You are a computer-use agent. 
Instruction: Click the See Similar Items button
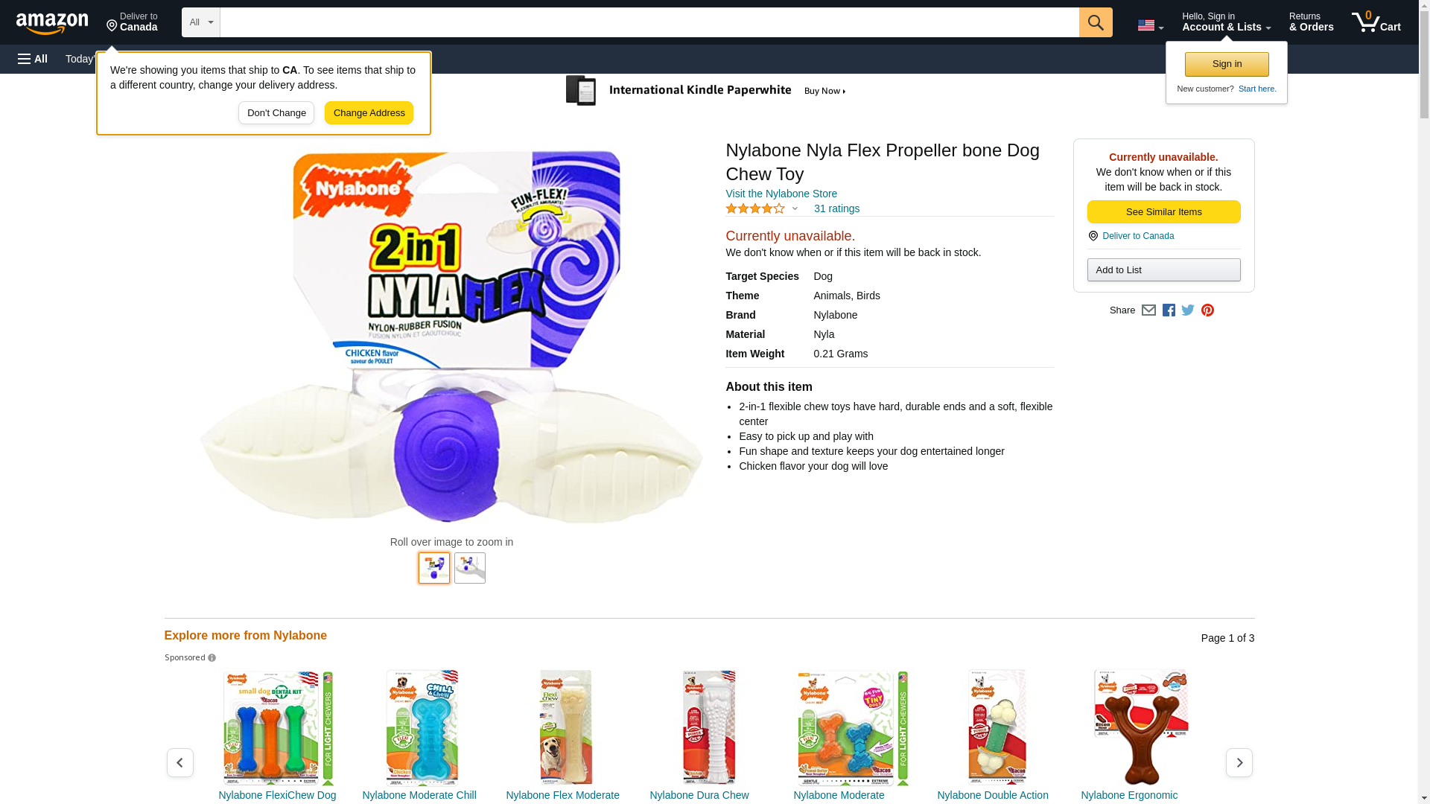[1163, 212]
